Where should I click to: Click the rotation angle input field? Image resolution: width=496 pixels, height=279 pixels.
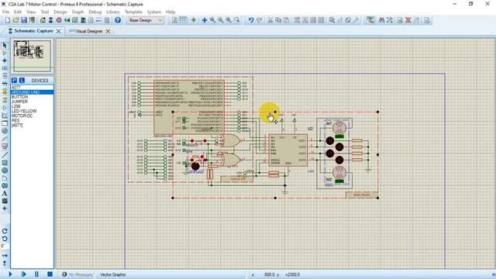5,246
